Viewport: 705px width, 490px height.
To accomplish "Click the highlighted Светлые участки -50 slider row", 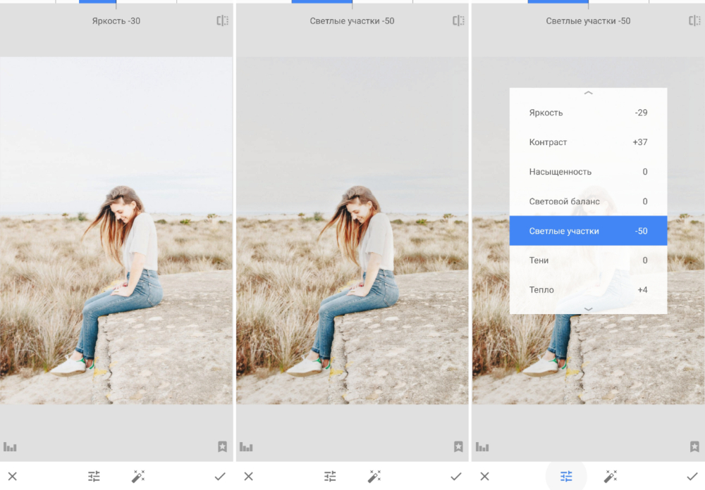I will (588, 230).
